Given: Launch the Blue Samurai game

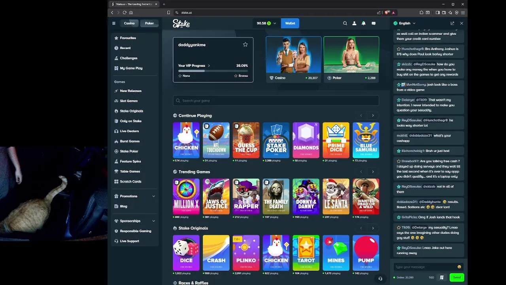Looking at the screenshot, I should pyautogui.click(x=366, y=140).
